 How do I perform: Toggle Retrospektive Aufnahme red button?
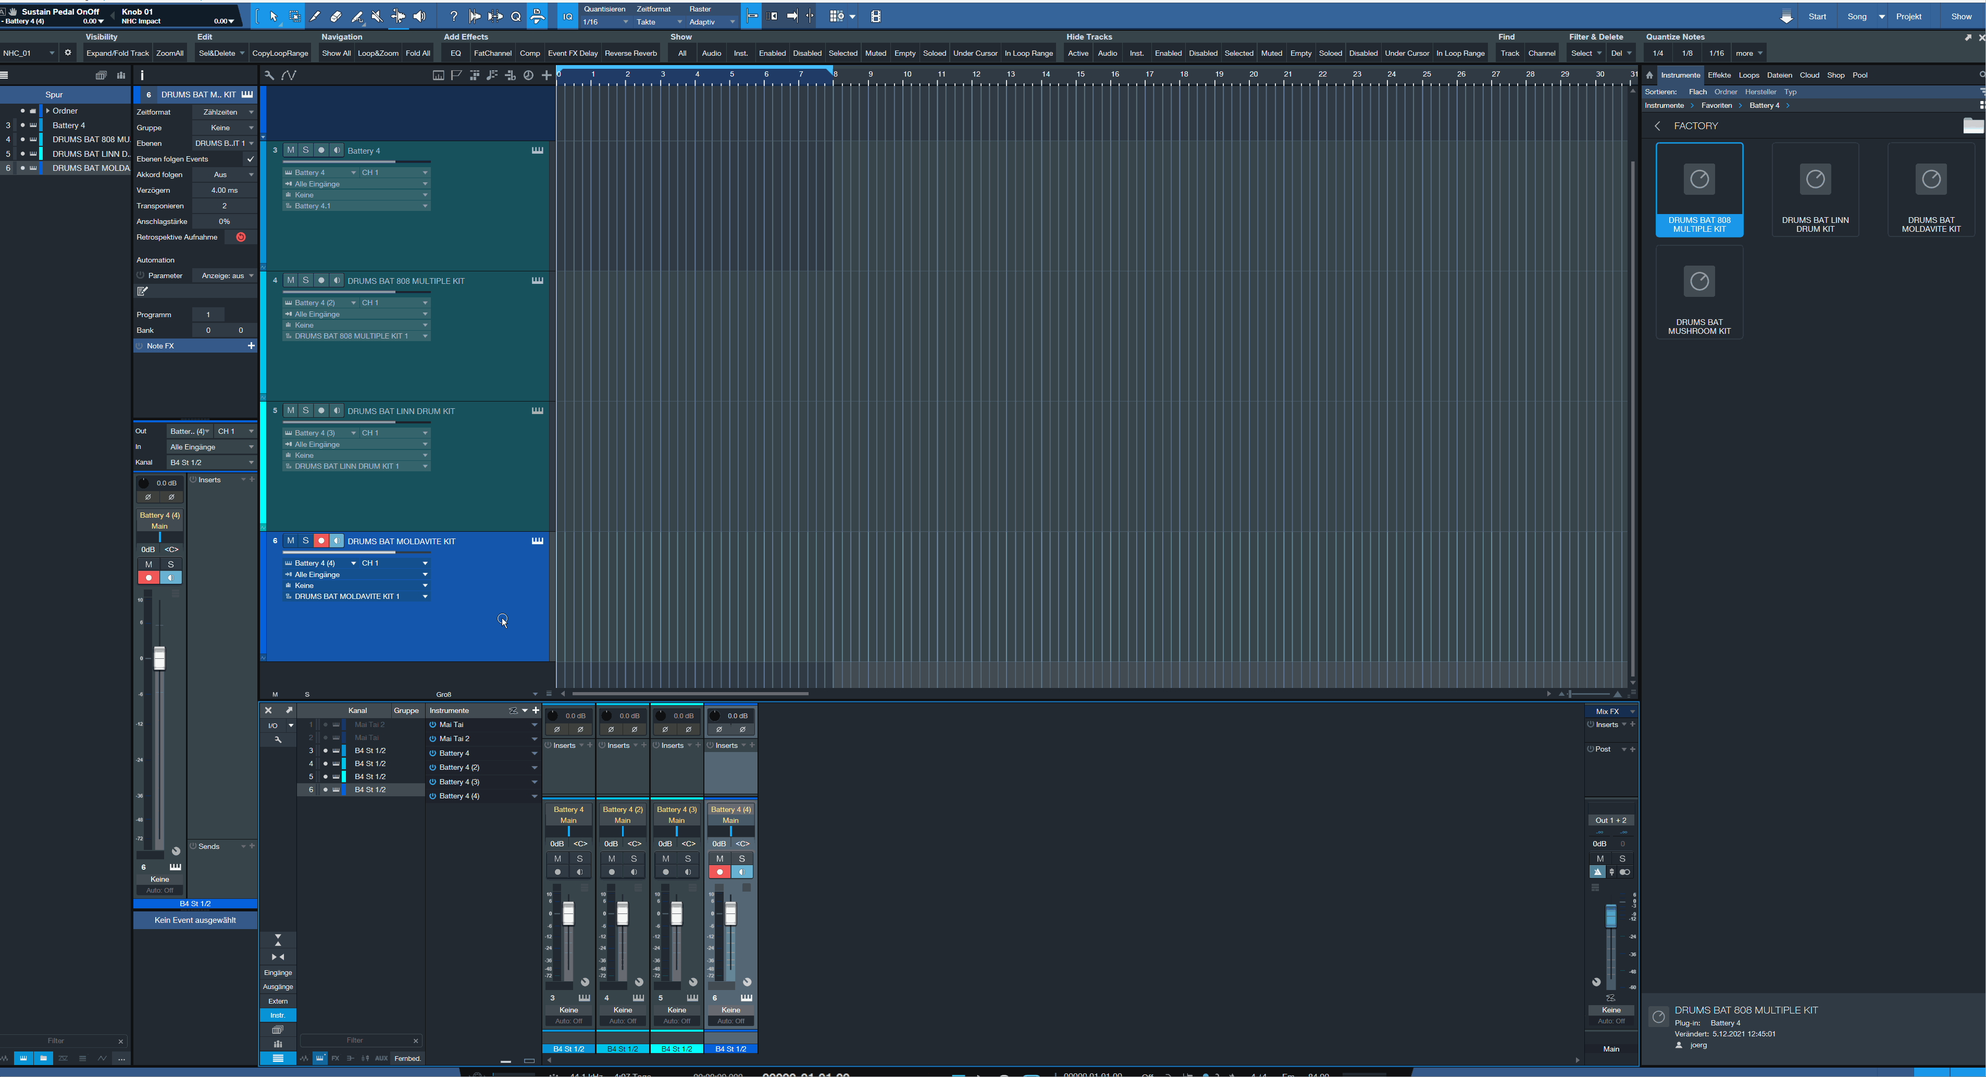[x=241, y=237]
